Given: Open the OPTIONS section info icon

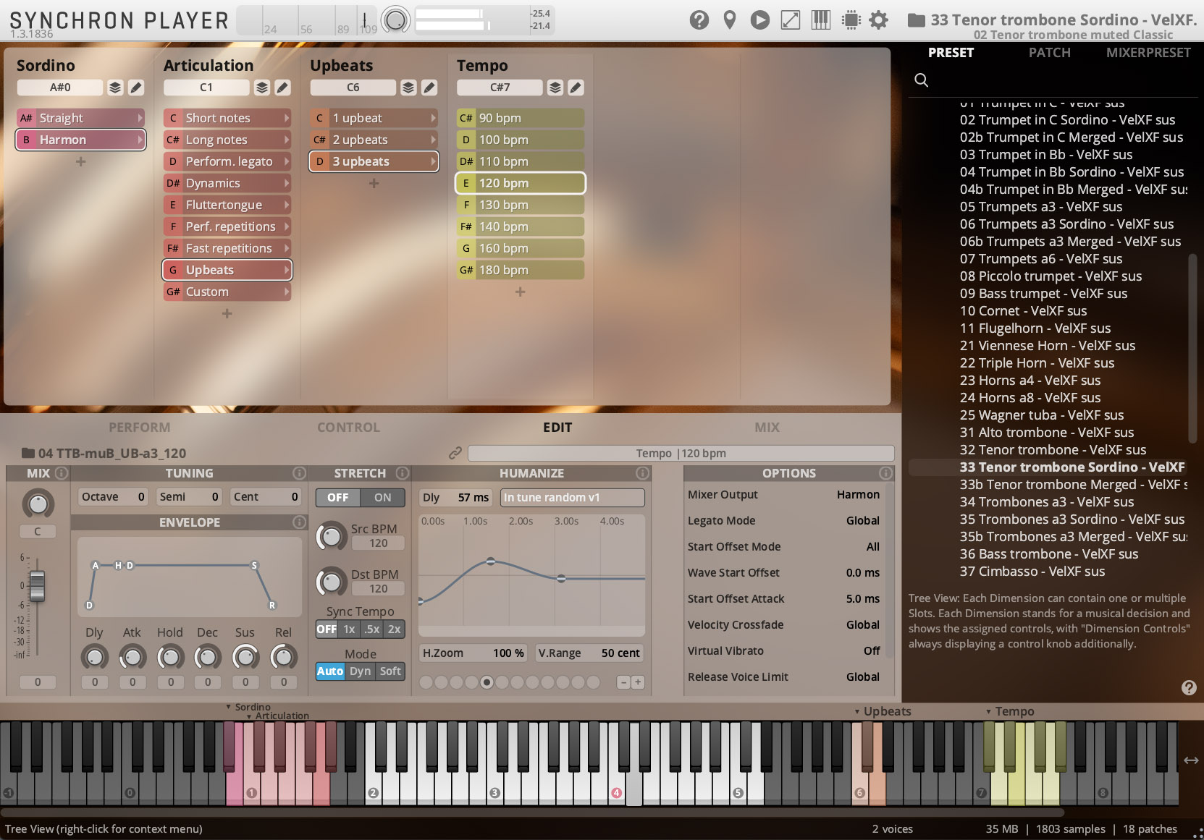Looking at the screenshot, I should [x=885, y=473].
